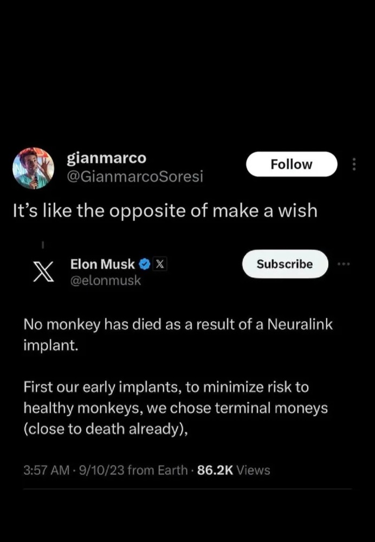The width and height of the screenshot is (375, 542).
Task: Click the 3:57 AM timestamp
Action: (47, 470)
